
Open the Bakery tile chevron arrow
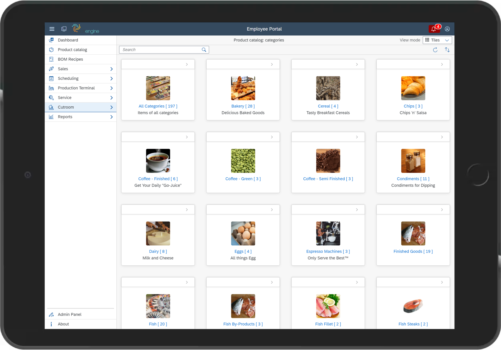point(272,64)
